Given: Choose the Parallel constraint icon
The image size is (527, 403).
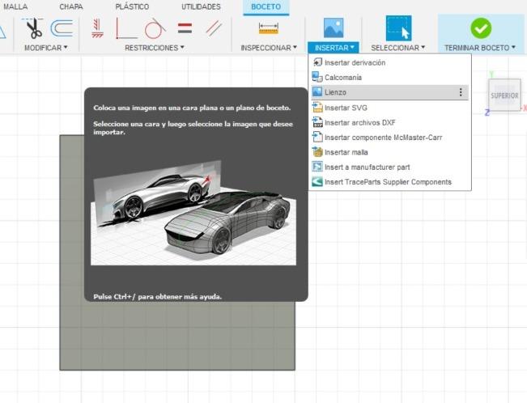Looking at the screenshot, I should tap(214, 29).
